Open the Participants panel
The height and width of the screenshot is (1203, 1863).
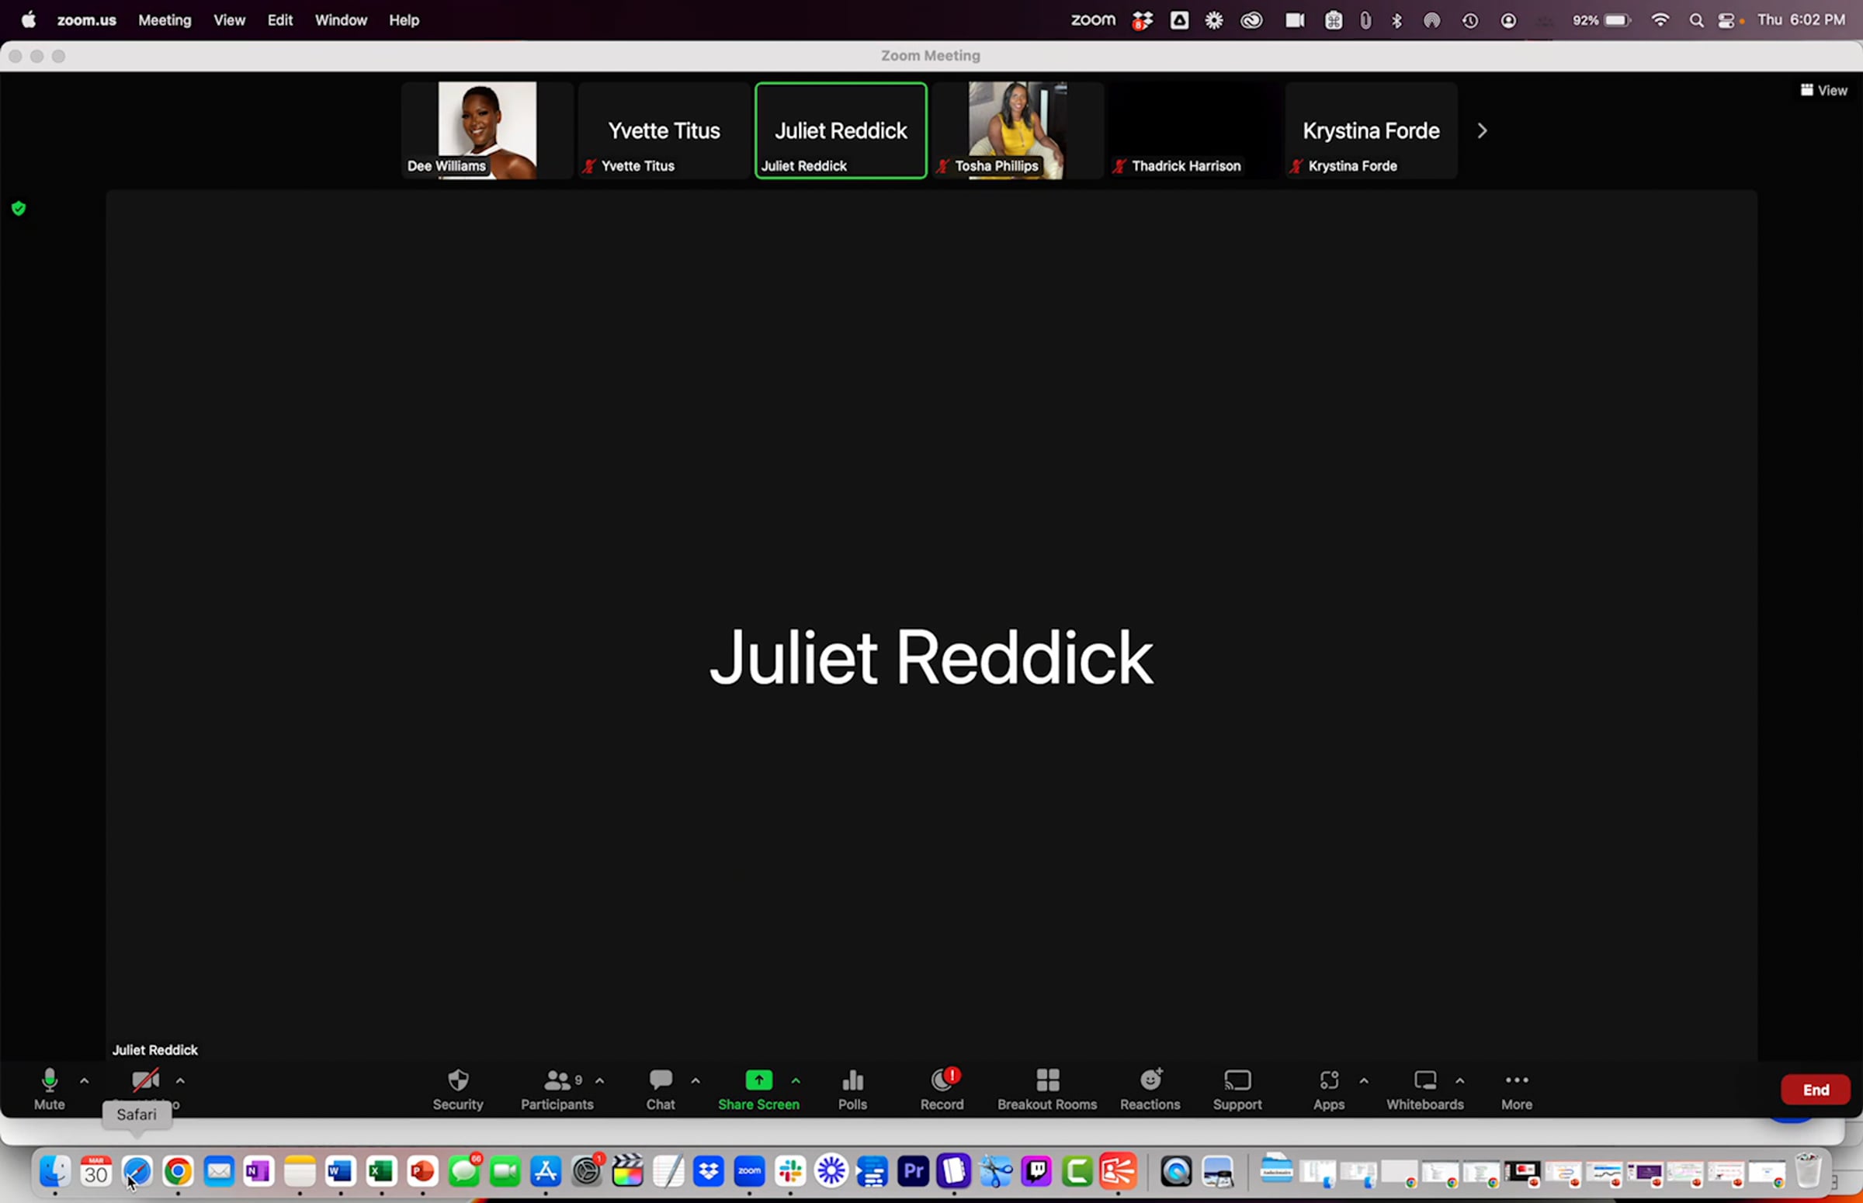point(557,1081)
